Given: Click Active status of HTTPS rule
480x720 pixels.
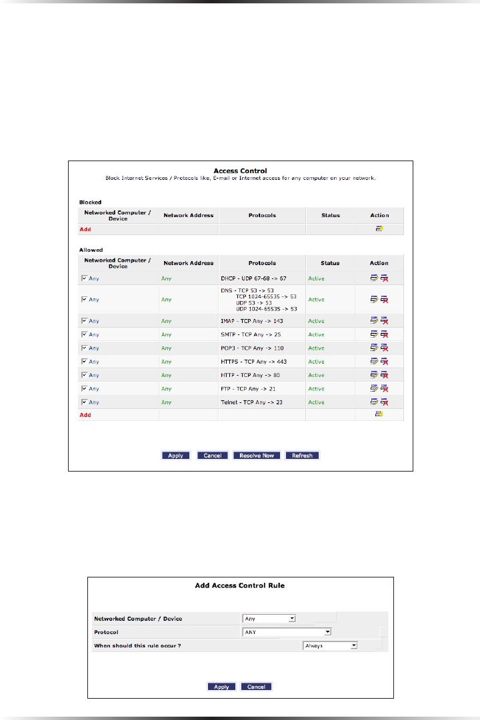Looking at the screenshot, I should [316, 362].
